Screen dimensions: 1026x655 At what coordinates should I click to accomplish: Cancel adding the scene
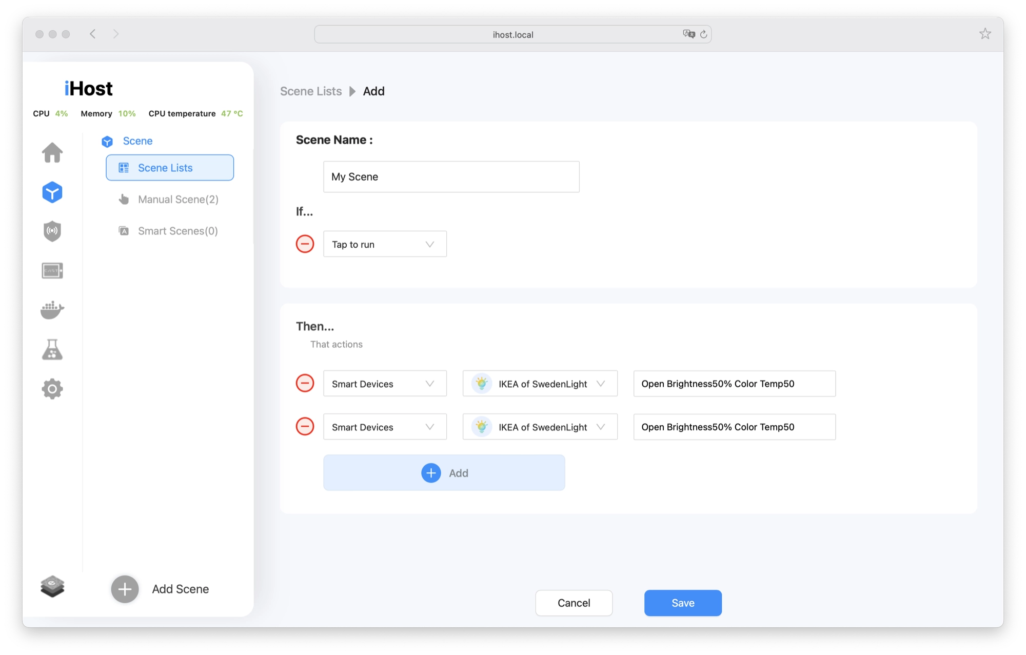coord(574,603)
